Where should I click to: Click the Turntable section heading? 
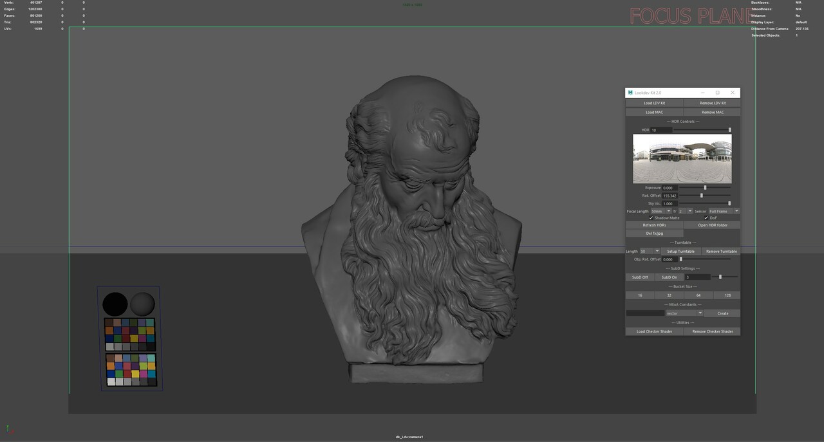coord(682,243)
